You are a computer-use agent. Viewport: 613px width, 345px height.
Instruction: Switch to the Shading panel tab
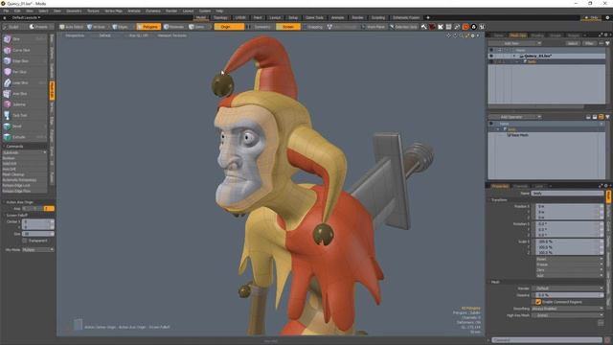537,35
